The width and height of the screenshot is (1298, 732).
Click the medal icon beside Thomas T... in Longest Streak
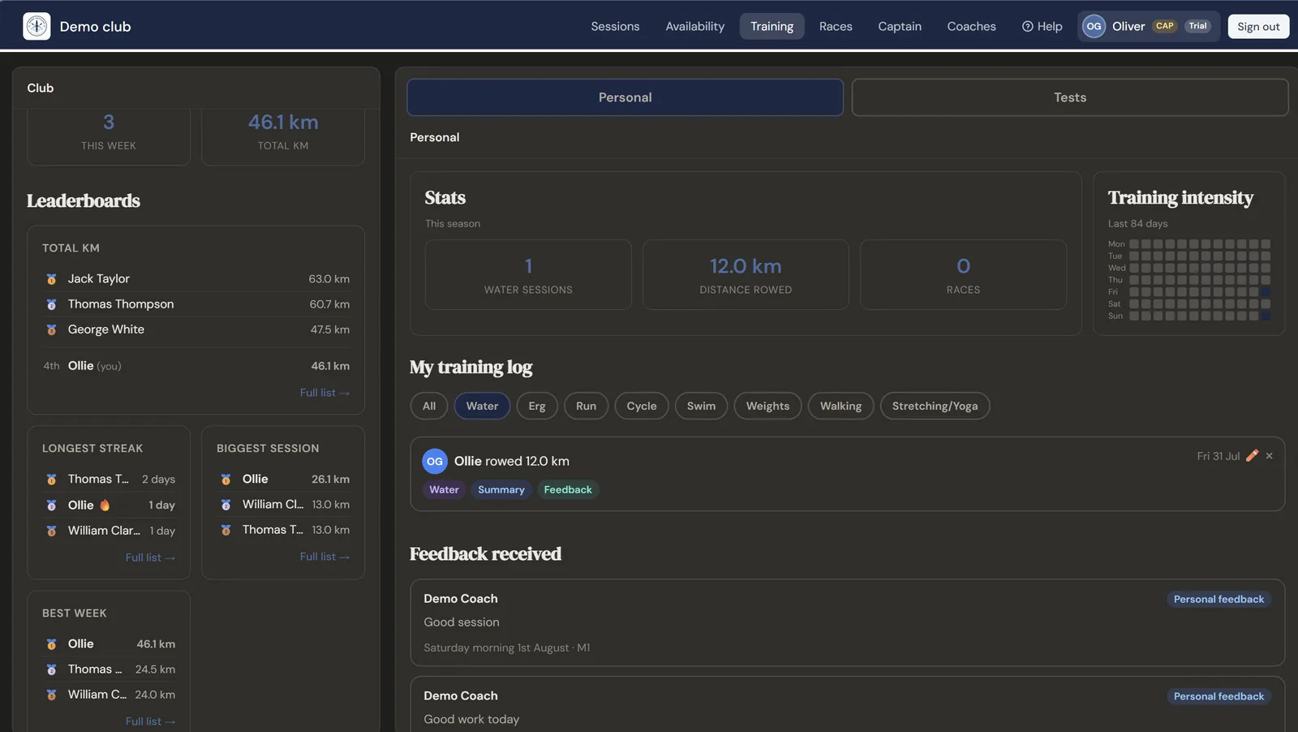[x=51, y=480]
